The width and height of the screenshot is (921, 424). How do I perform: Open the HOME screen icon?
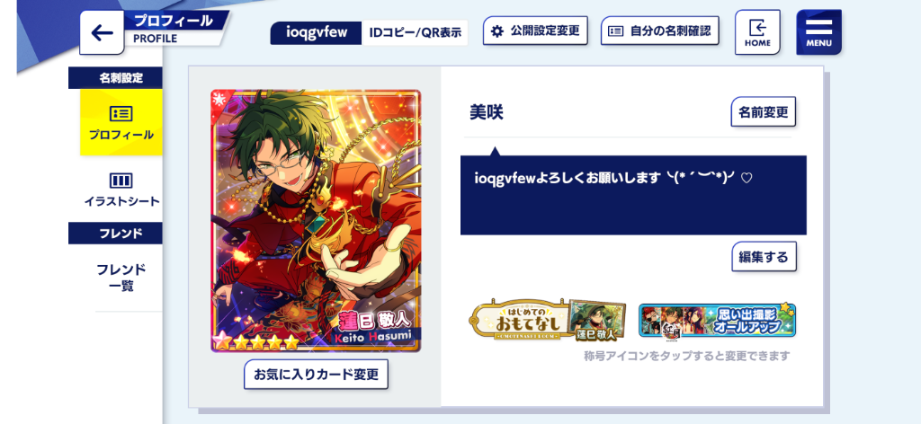757,32
